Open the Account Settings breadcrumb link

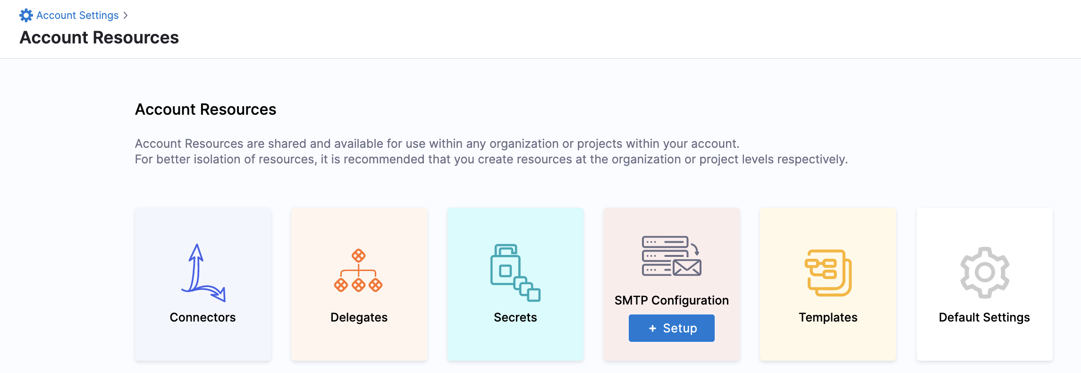77,16
